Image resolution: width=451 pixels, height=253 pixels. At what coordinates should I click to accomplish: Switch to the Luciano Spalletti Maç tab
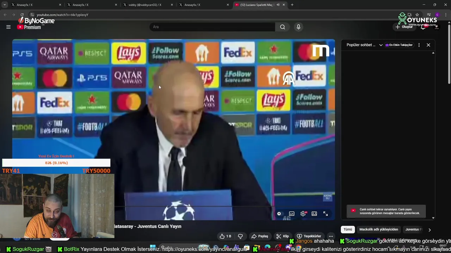[260, 5]
